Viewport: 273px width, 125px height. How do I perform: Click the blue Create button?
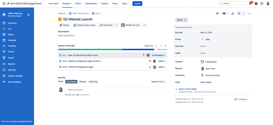click(137, 4)
